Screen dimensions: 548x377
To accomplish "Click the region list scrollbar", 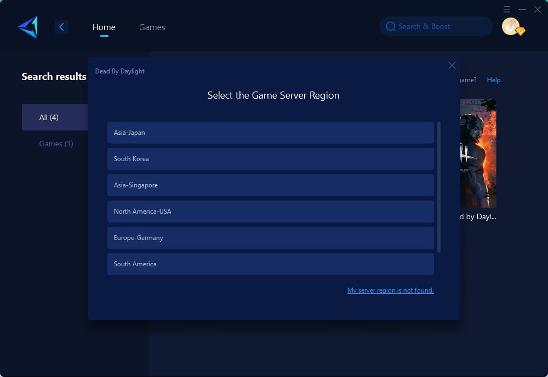I will [439, 187].
